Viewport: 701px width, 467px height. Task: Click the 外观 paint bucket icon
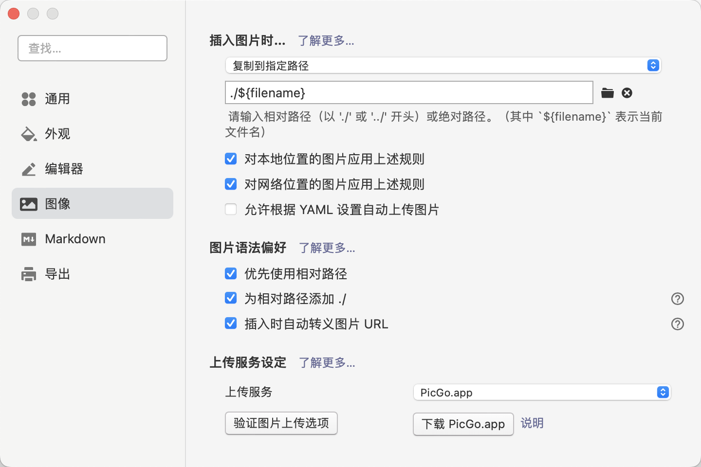(29, 134)
